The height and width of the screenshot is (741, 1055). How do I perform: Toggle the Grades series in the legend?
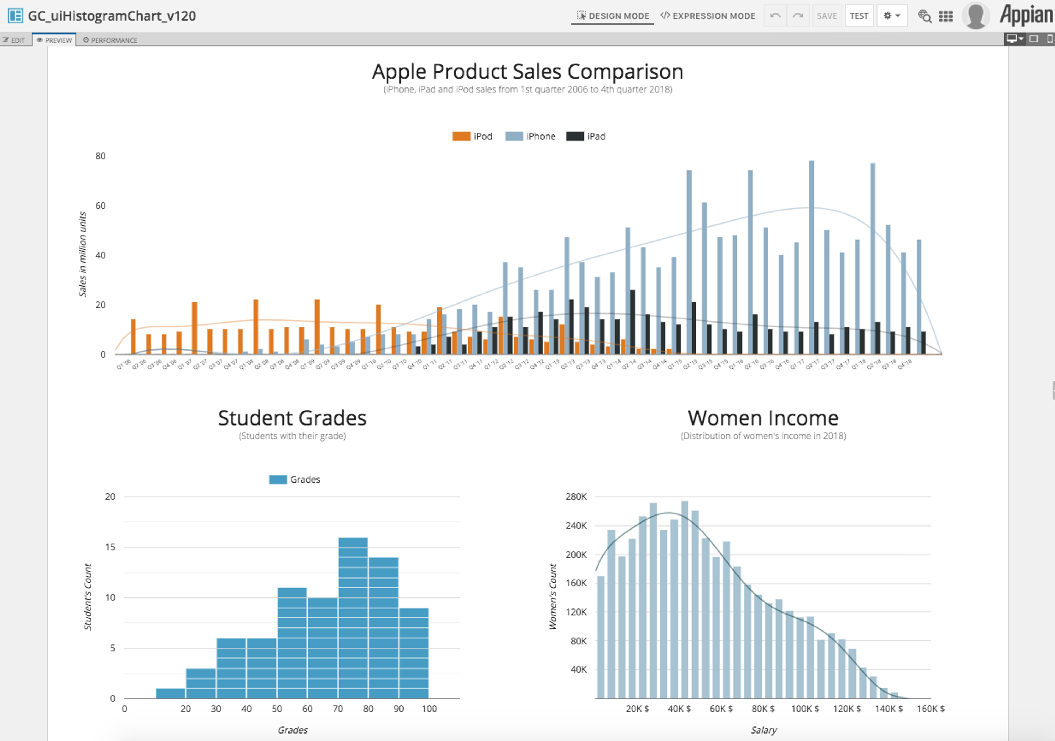(295, 479)
